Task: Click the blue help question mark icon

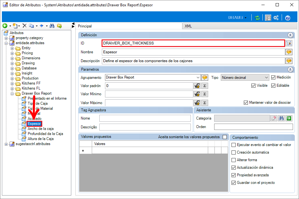Action: click(288, 18)
